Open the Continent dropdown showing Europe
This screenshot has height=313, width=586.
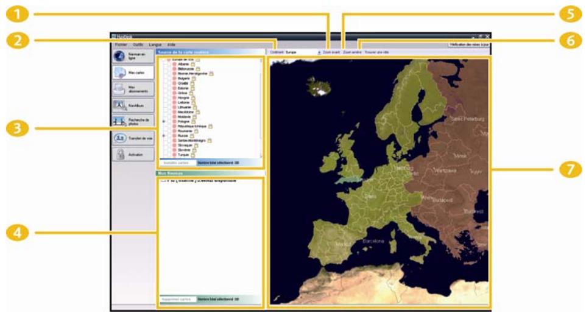point(319,53)
